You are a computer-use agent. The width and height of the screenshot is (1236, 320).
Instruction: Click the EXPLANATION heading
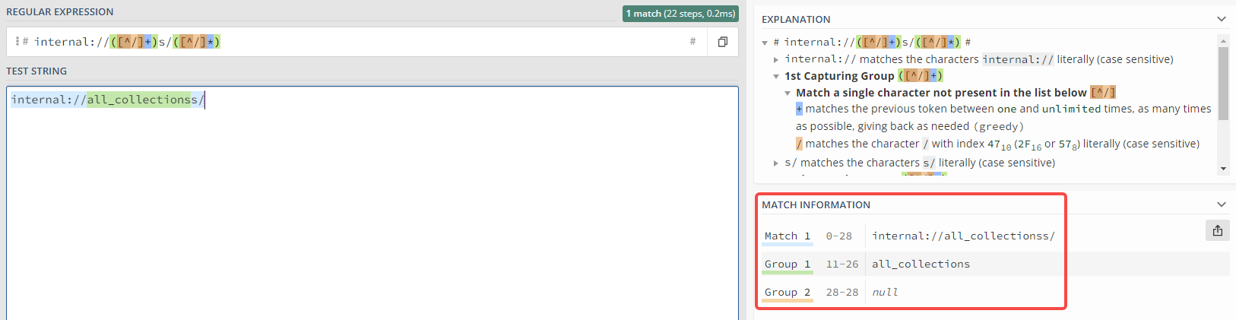pyautogui.click(x=796, y=20)
